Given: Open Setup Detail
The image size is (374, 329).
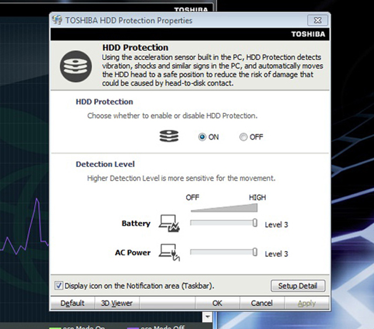Looking at the screenshot, I should click(298, 286).
